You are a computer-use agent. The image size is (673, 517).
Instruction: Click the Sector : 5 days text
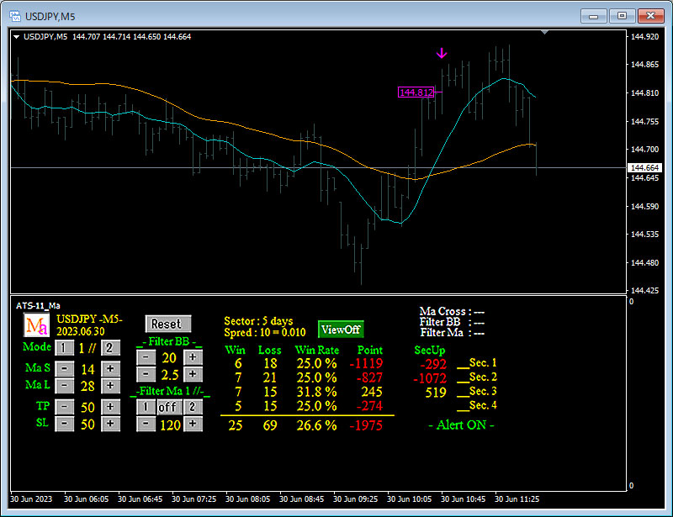click(258, 321)
